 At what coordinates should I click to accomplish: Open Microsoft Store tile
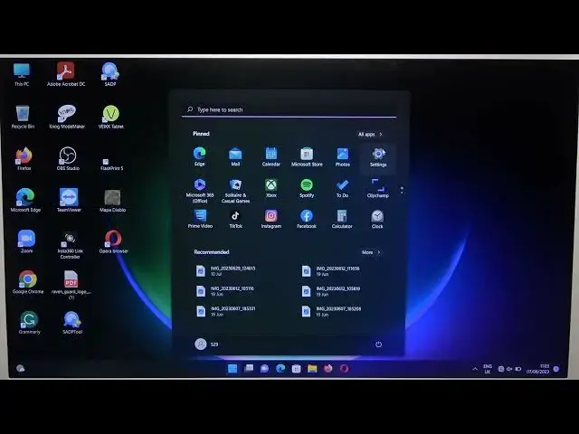click(307, 156)
